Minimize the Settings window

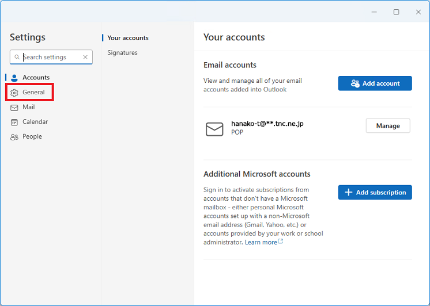click(x=374, y=12)
